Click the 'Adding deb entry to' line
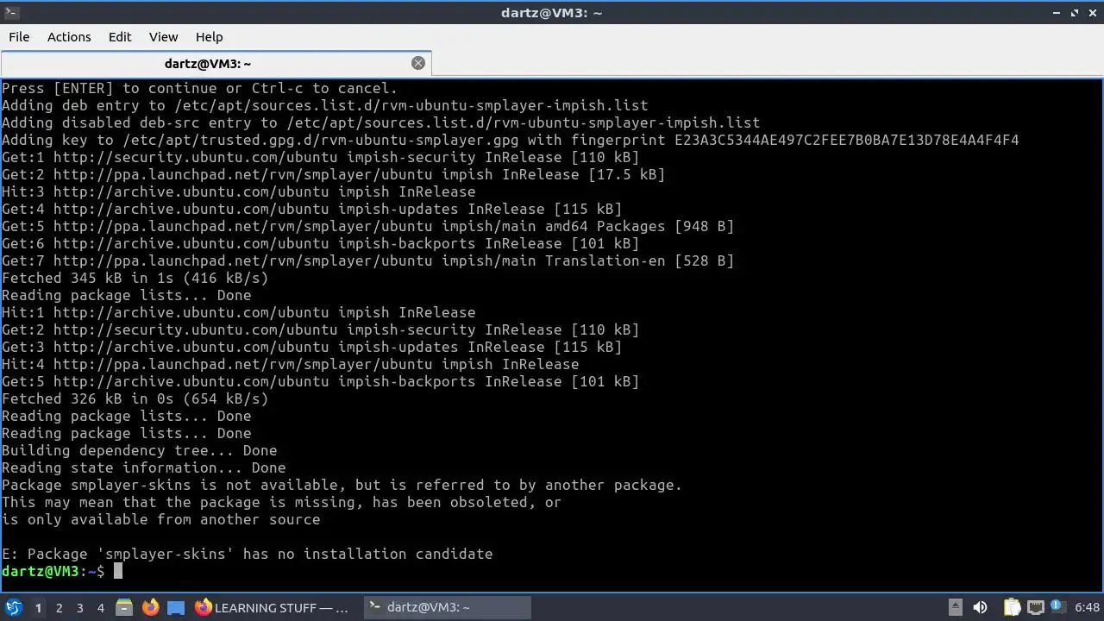This screenshot has width=1104, height=621. [325, 105]
